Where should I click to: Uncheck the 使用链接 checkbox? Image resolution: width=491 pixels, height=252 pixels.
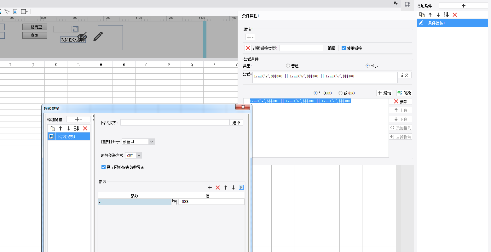[344, 48]
